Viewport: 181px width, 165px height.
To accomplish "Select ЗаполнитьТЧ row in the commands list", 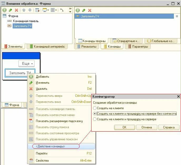I will 124,16.
